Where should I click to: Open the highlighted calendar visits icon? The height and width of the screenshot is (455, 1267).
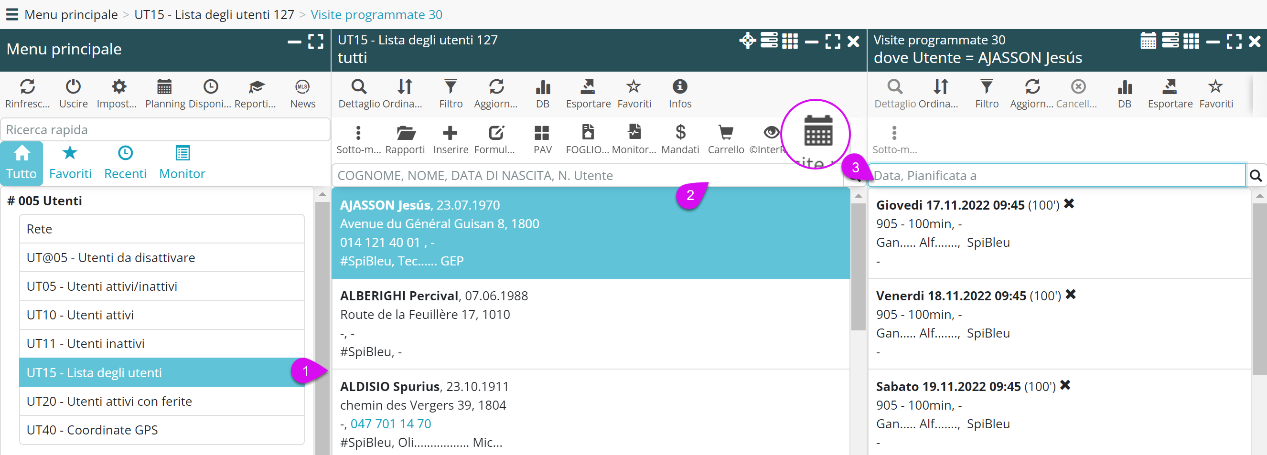click(x=817, y=132)
